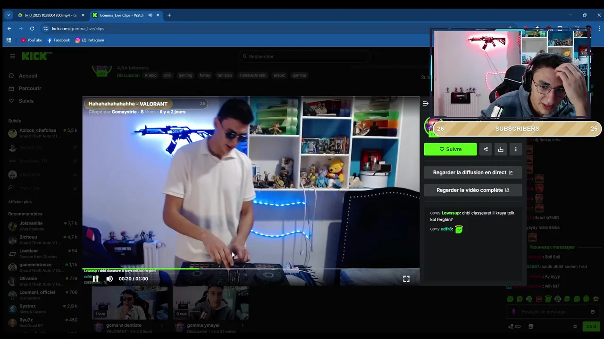
Task: Click the Gomaystrie clipper name
Action: (124, 112)
